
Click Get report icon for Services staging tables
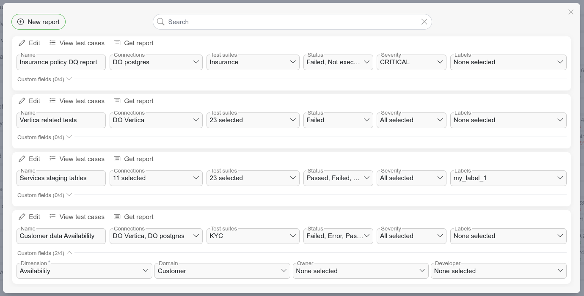click(117, 159)
